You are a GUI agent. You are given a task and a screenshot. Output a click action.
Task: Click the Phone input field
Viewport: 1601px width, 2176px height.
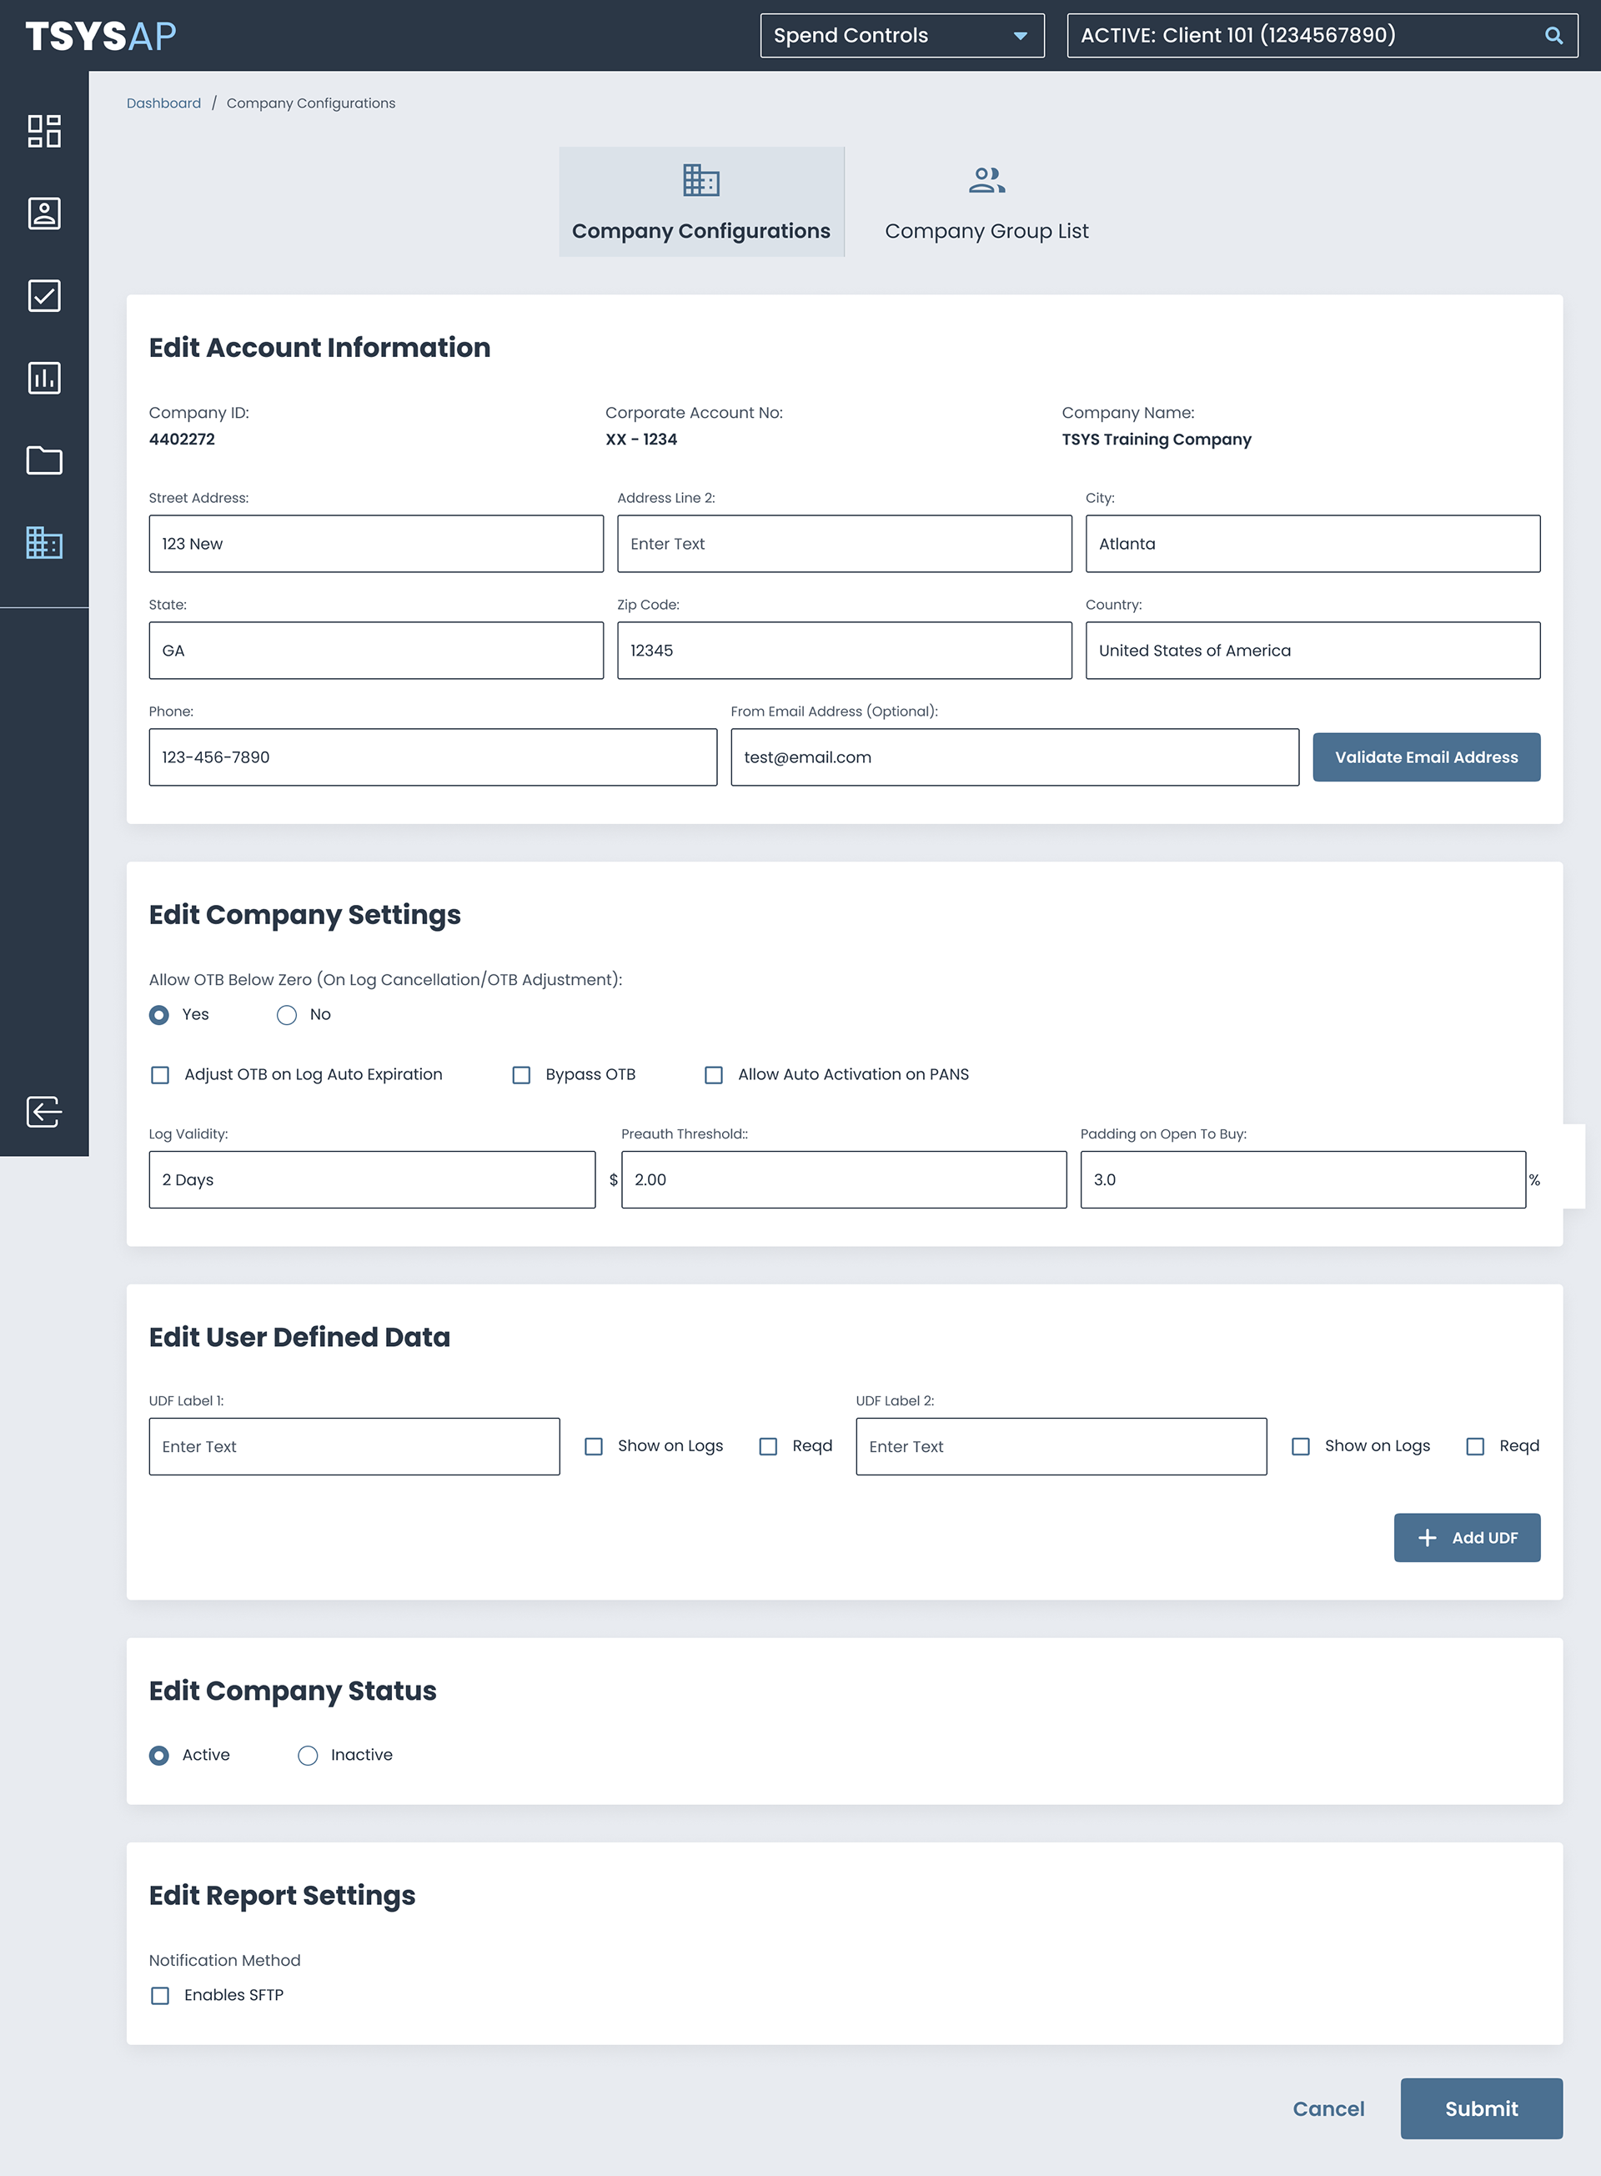[434, 757]
